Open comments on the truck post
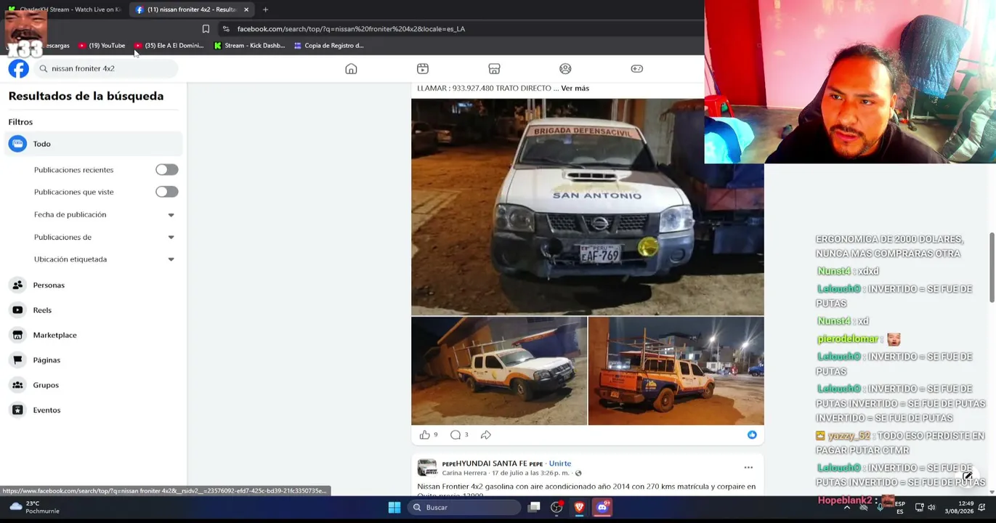The width and height of the screenshot is (996, 523). (x=456, y=434)
